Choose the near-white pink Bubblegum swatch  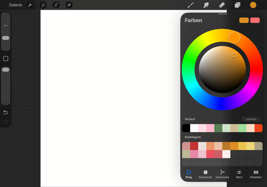point(226,154)
